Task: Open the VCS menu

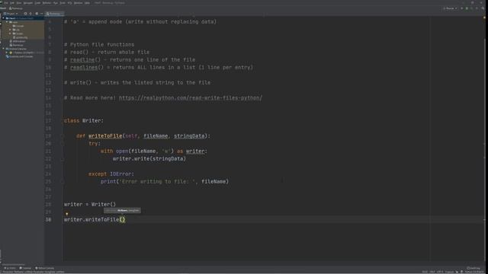Action: click(x=69, y=3)
